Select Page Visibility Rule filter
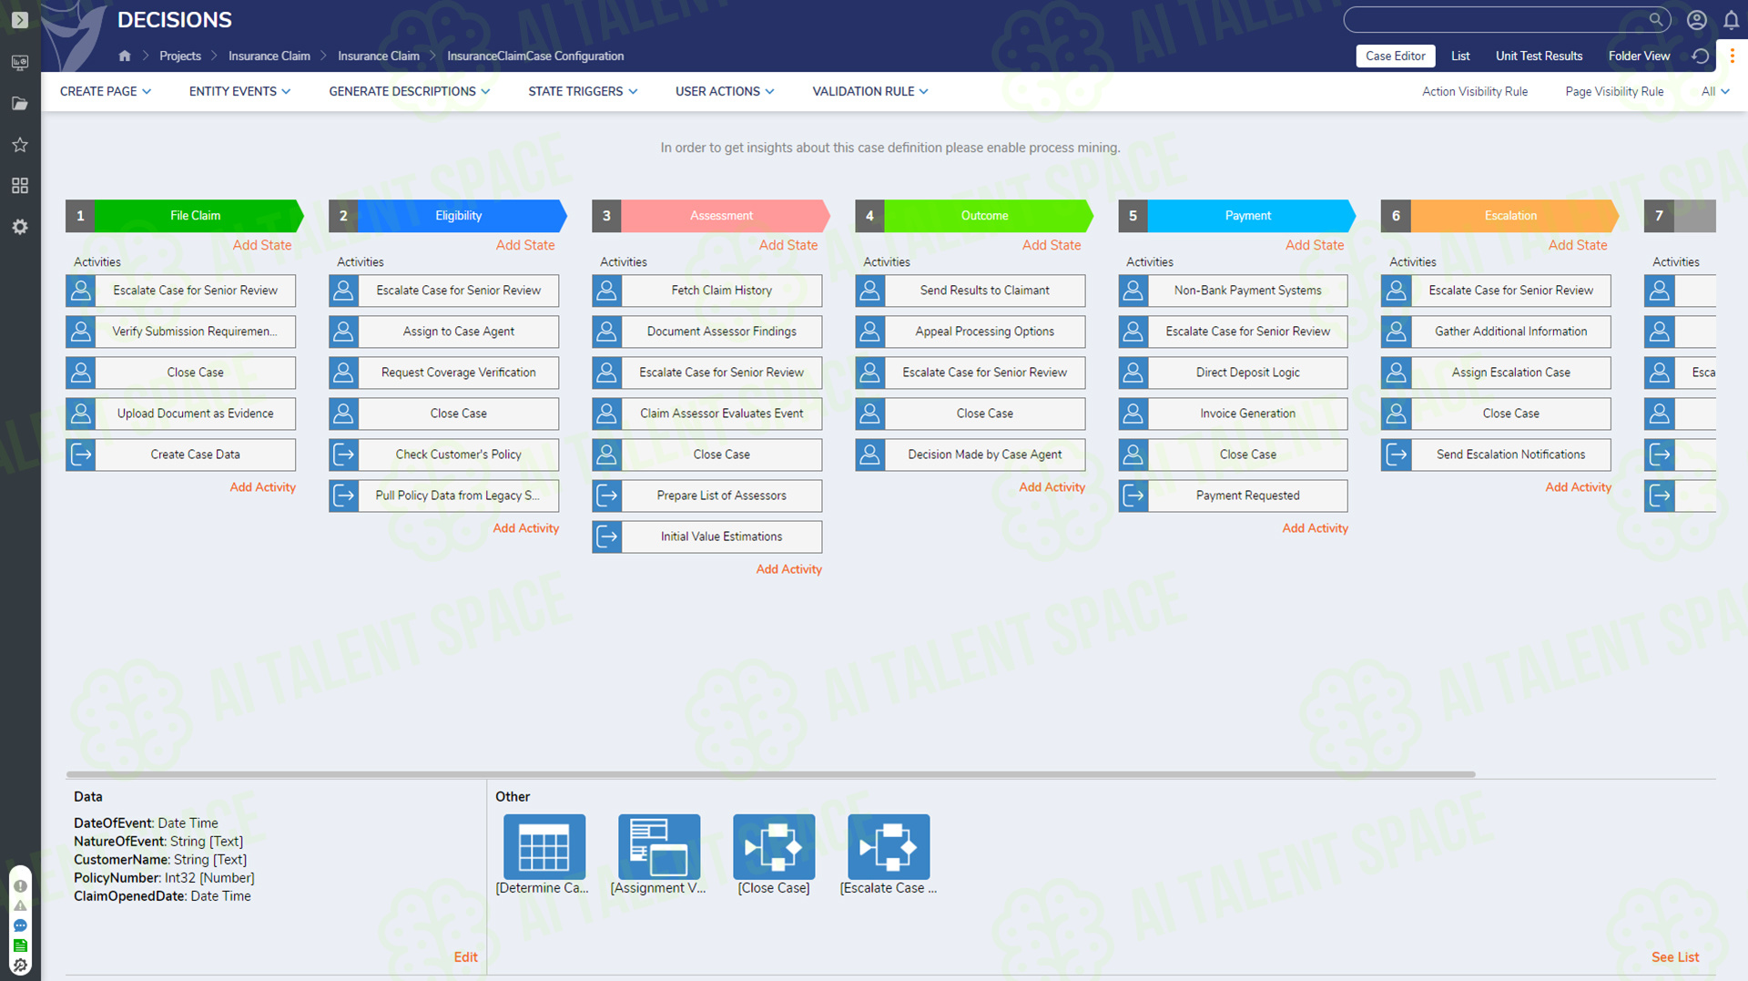The width and height of the screenshot is (1748, 981). 1614,92
